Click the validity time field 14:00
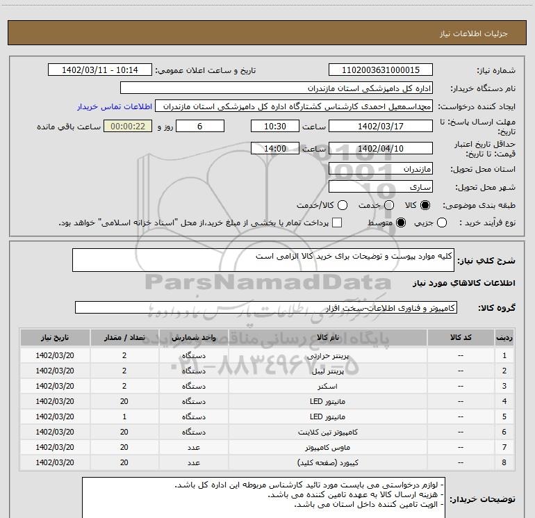The image size is (535, 518). point(275,148)
